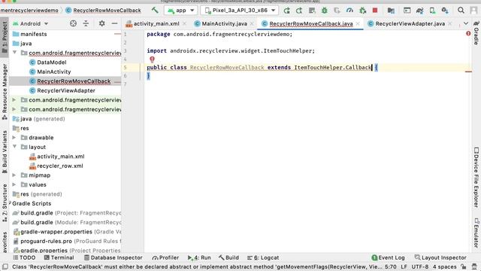Click the Debug app bug icon
The image size is (481, 271).
pyautogui.click(x=324, y=11)
